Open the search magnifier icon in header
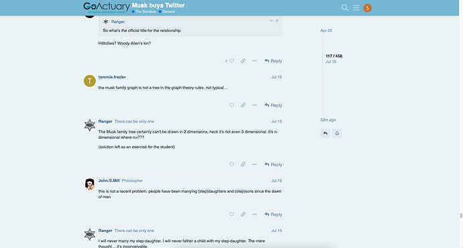 pos(345,7)
